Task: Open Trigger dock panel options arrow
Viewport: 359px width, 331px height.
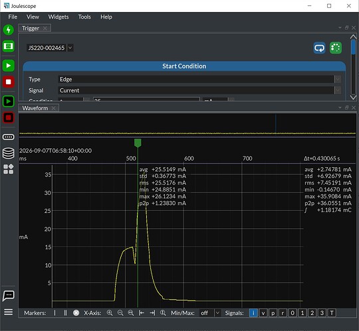Action: (x=340, y=28)
